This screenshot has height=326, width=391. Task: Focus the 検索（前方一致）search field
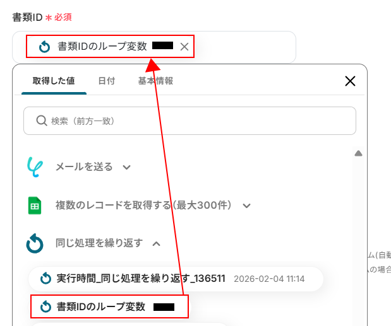tap(189, 121)
